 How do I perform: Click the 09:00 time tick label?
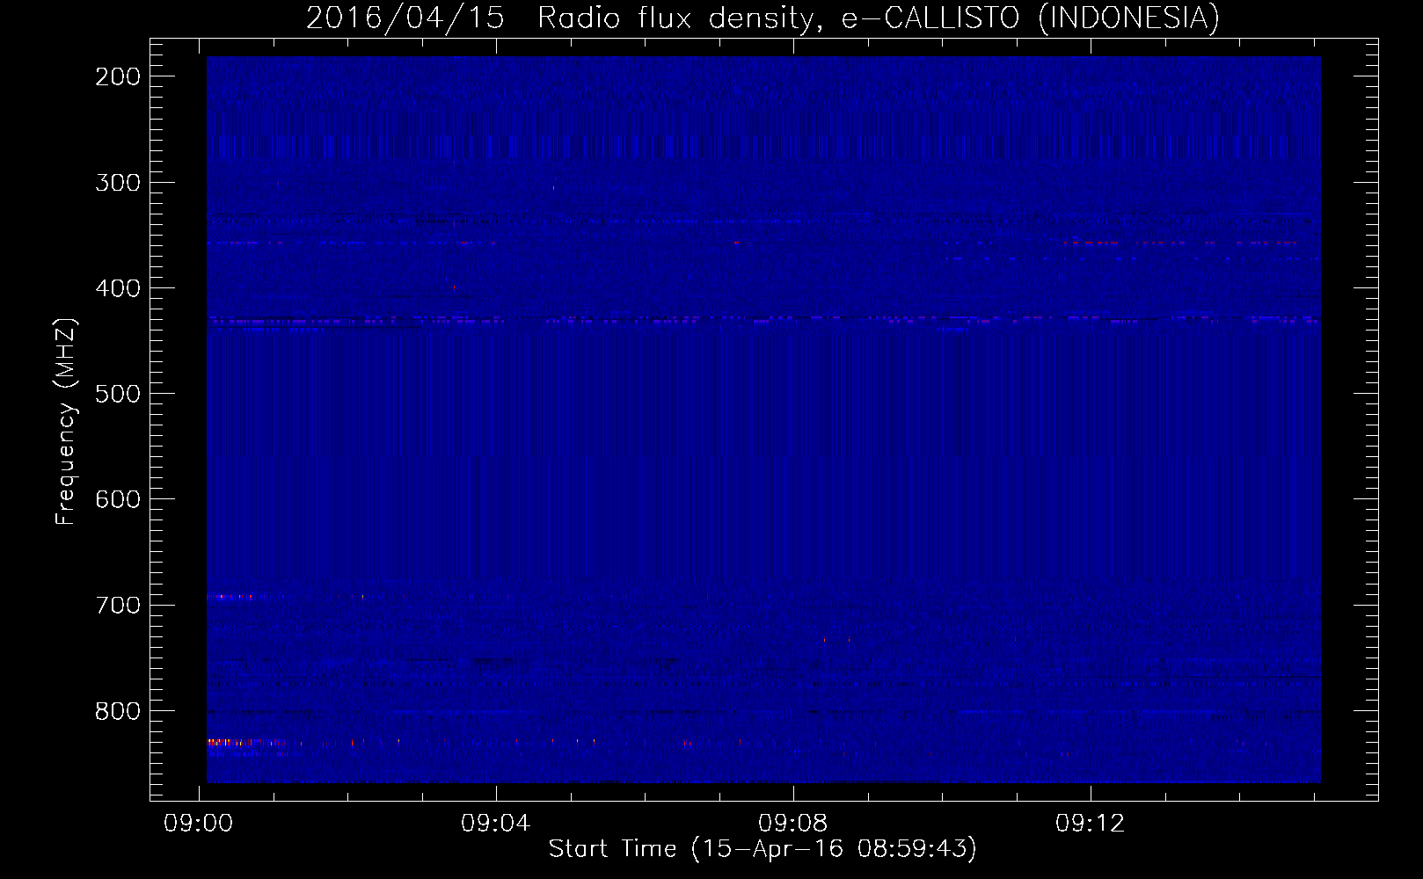199,823
